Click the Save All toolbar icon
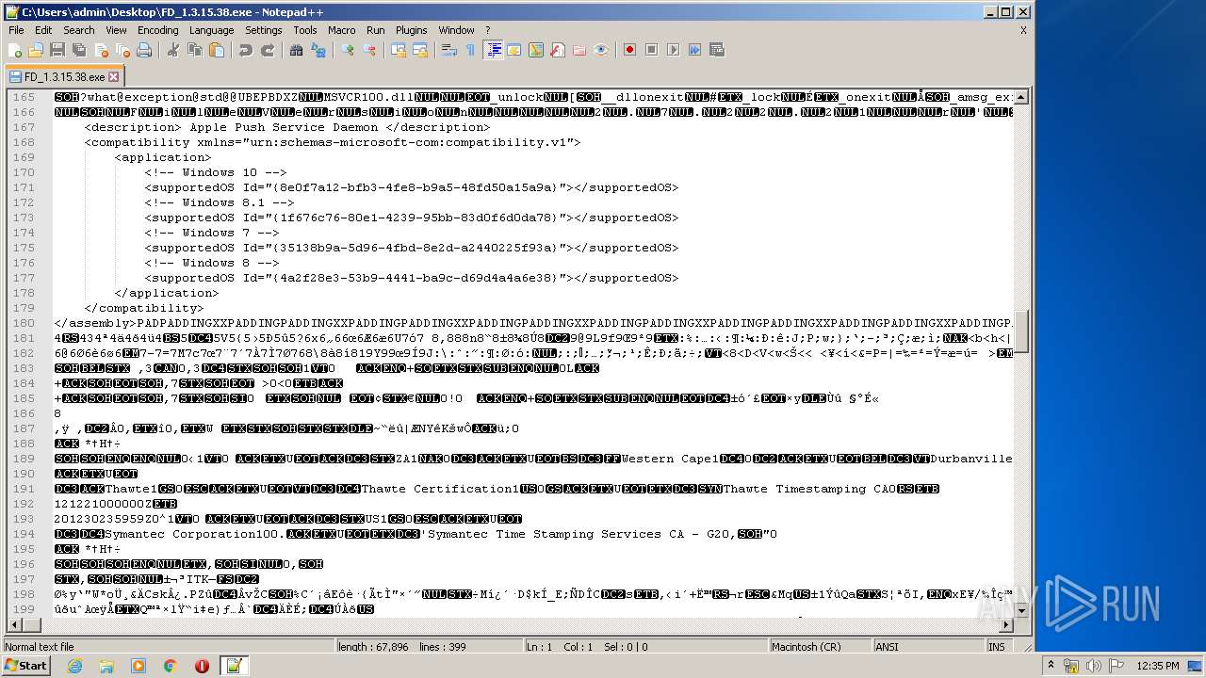Screen dimensions: 1206x678 click(79, 50)
